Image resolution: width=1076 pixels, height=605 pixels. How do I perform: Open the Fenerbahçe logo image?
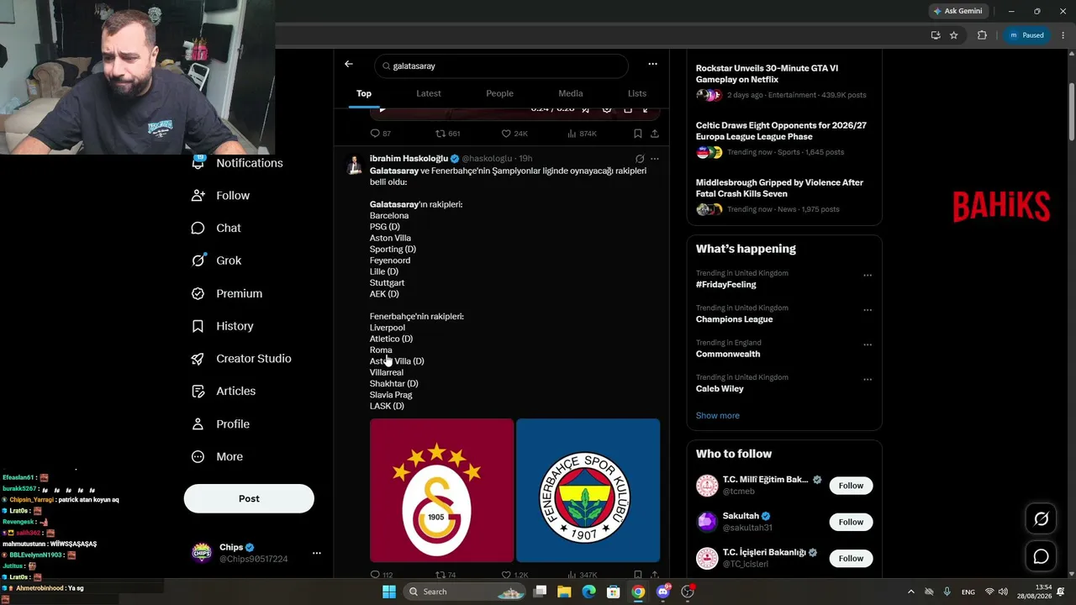pos(588,491)
